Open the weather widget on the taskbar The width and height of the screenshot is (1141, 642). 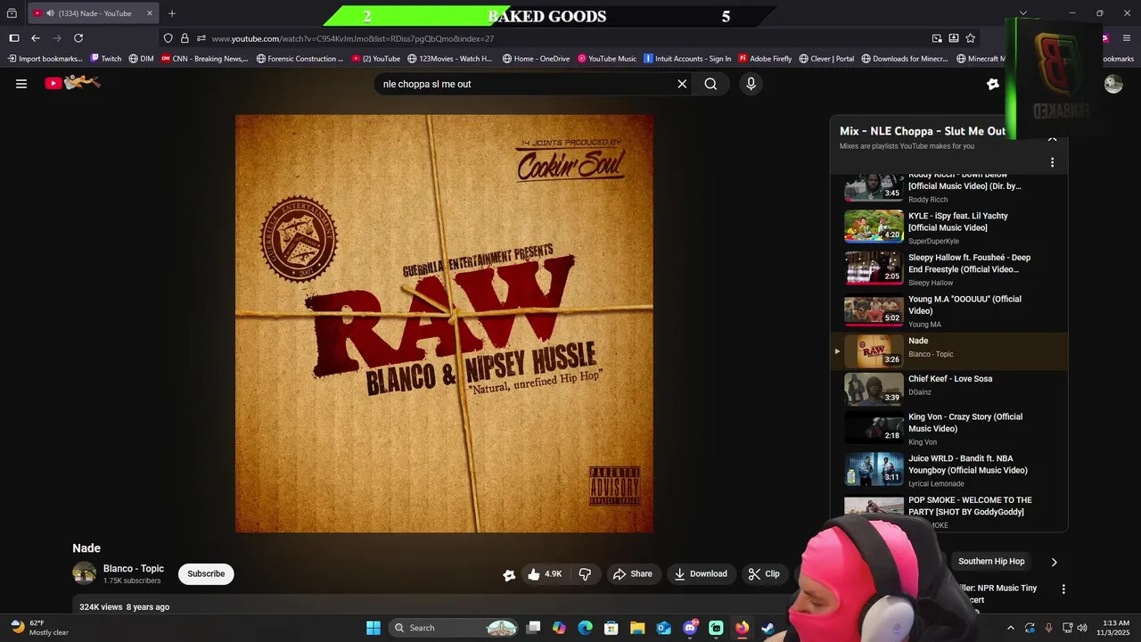(x=40, y=628)
